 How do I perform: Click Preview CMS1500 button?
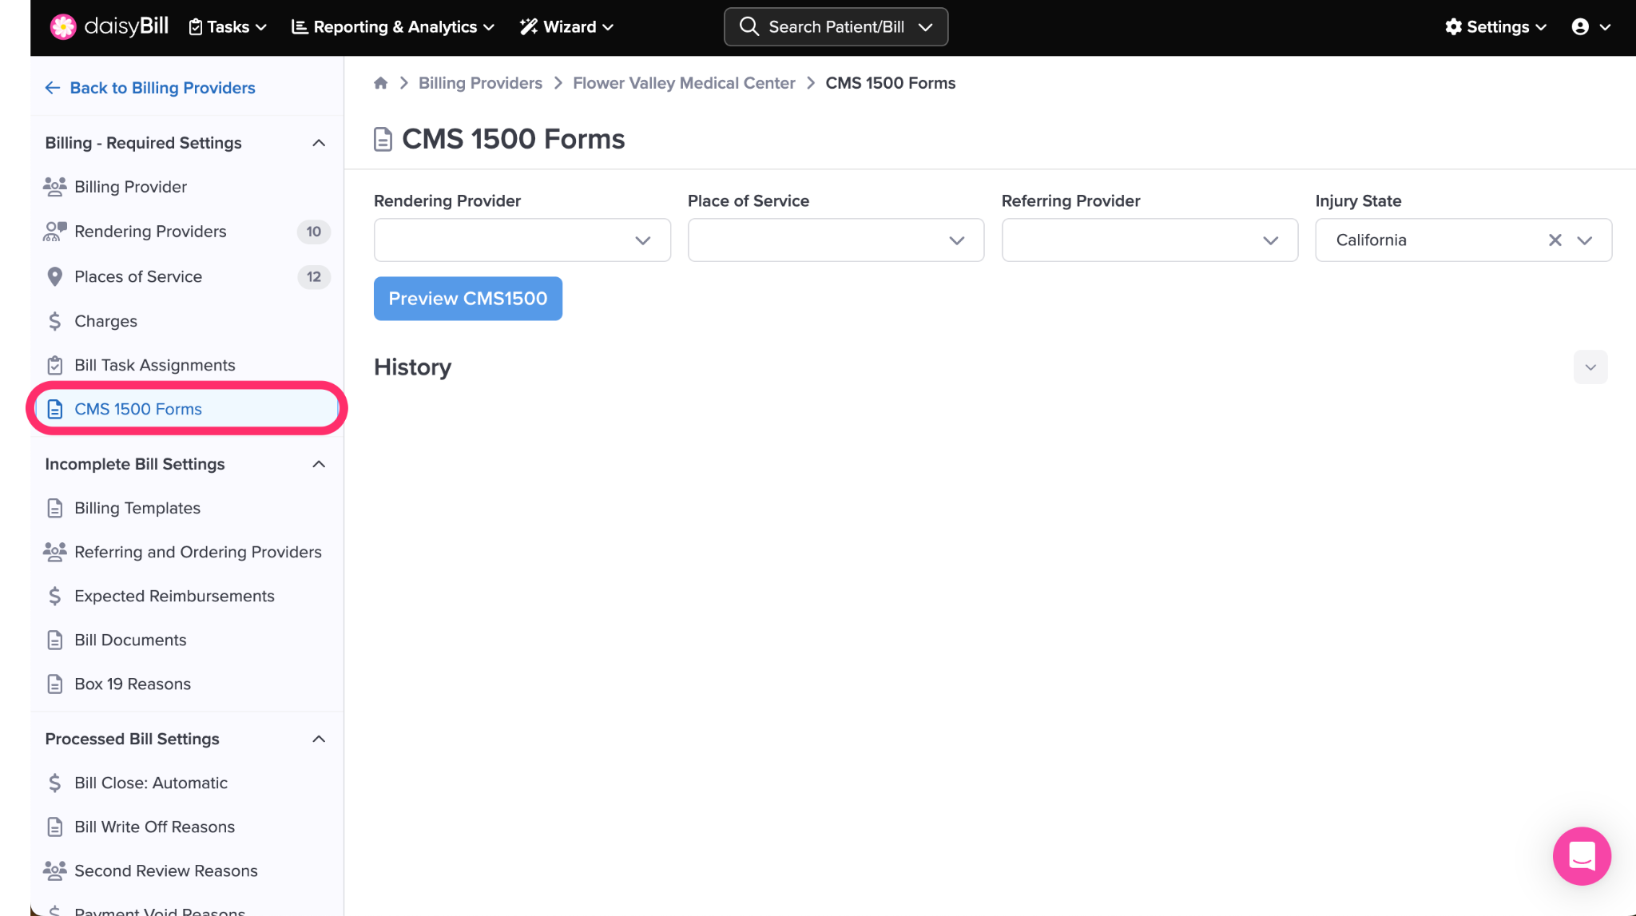pos(467,299)
